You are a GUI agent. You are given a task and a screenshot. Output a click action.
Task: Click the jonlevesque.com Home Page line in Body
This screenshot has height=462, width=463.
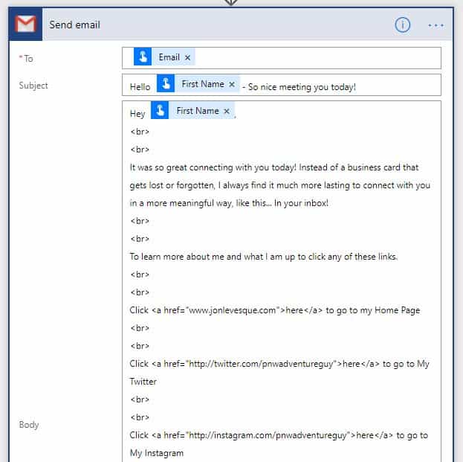pos(274,310)
